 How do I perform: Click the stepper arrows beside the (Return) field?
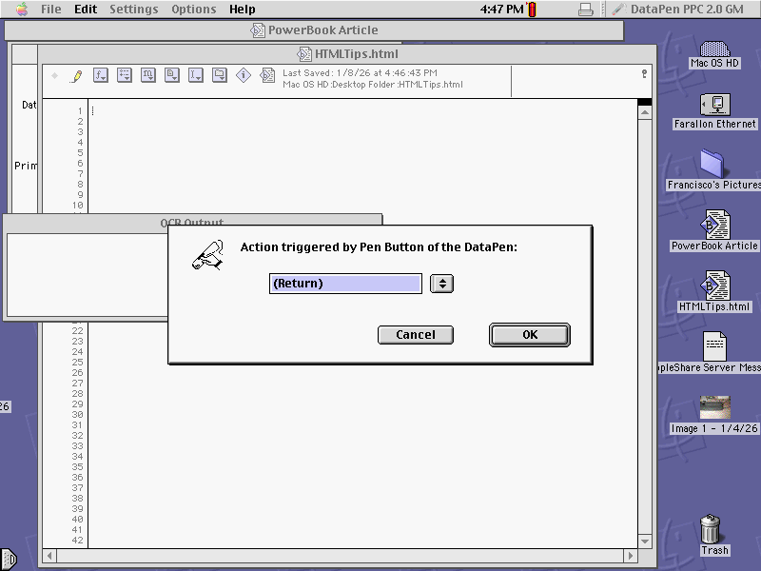(x=440, y=283)
